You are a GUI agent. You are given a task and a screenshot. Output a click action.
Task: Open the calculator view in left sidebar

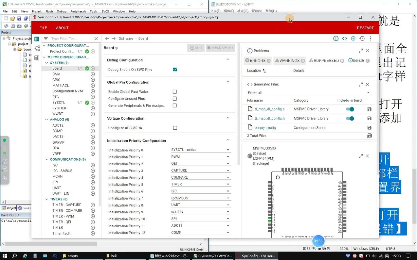[37, 58]
